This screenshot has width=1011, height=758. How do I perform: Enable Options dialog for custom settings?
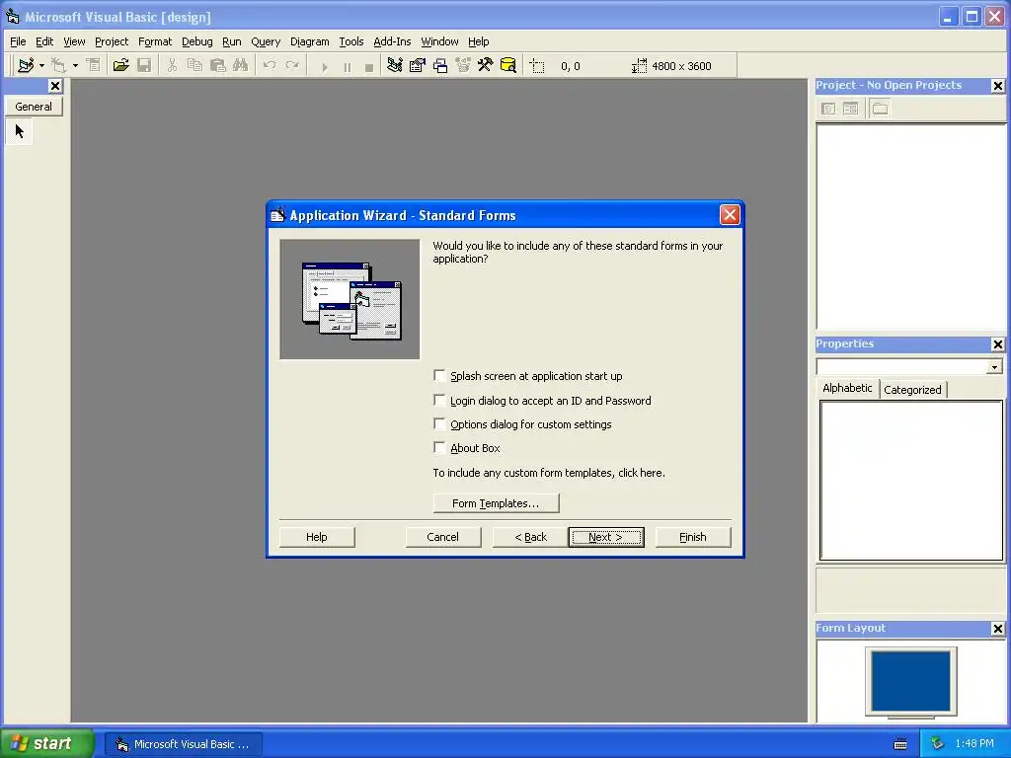coord(439,424)
